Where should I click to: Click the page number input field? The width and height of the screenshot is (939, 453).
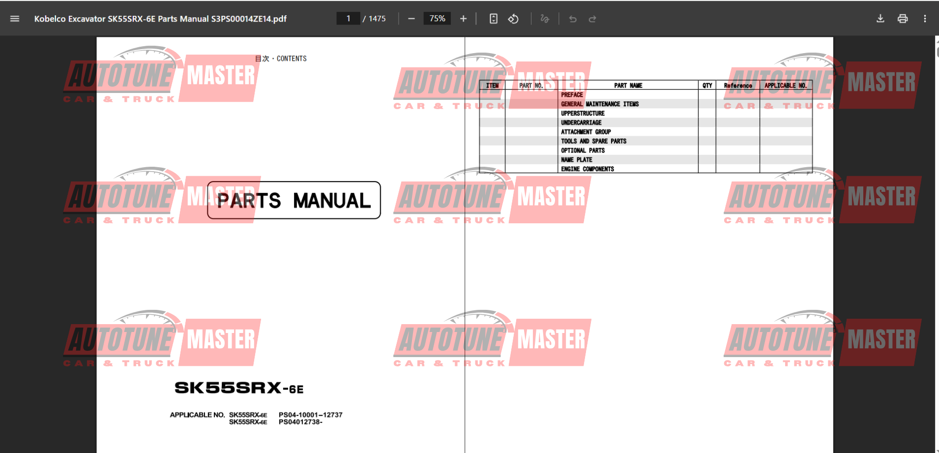348,19
